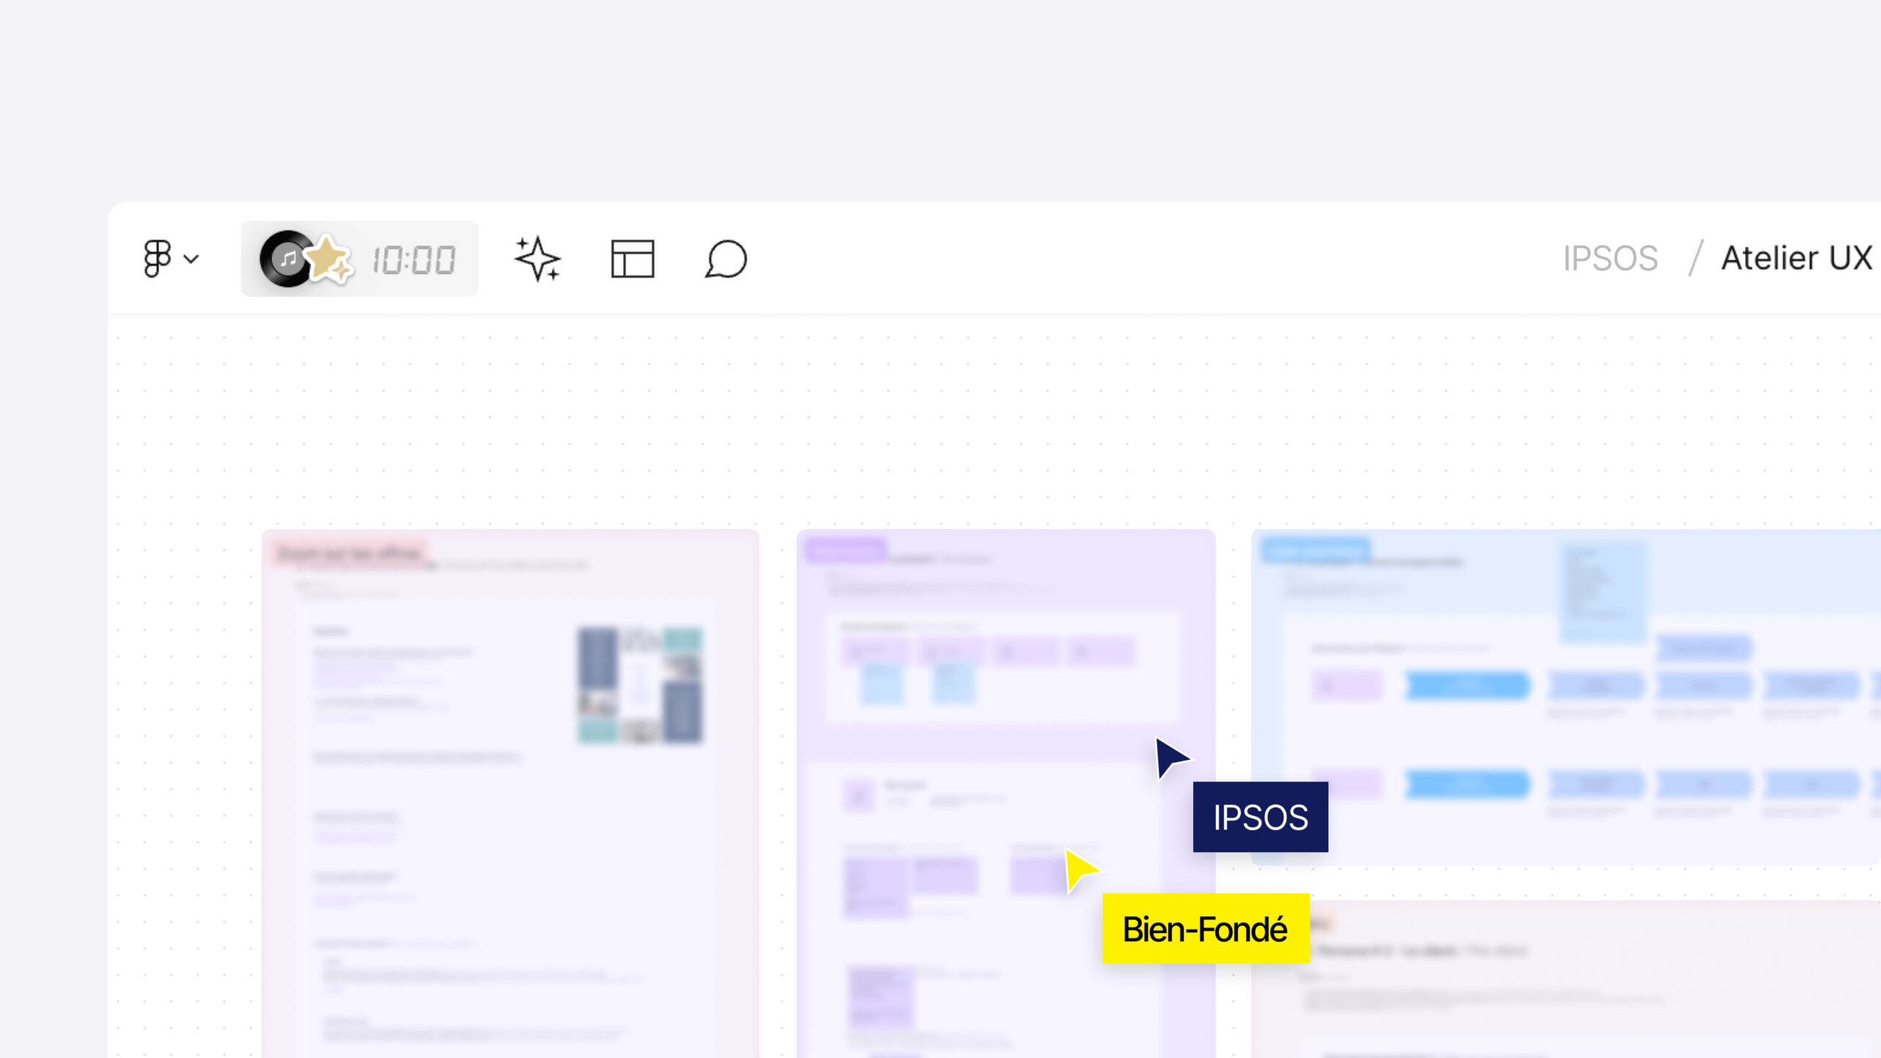Screen dimensions: 1881x1058
Task: Click the navy blue cursor arrow
Action: pos(1170,757)
